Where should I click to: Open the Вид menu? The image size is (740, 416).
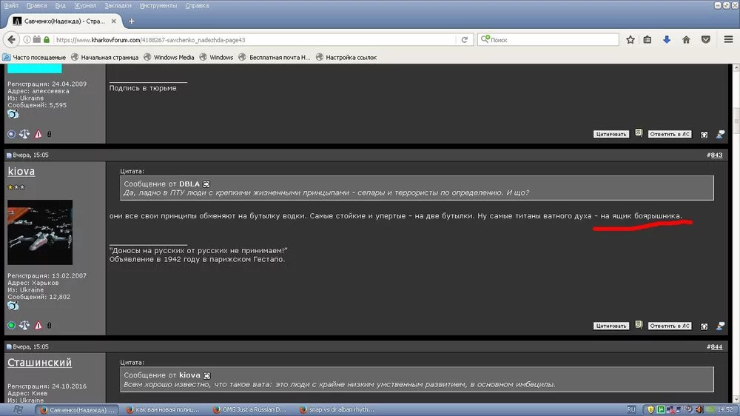61,6
